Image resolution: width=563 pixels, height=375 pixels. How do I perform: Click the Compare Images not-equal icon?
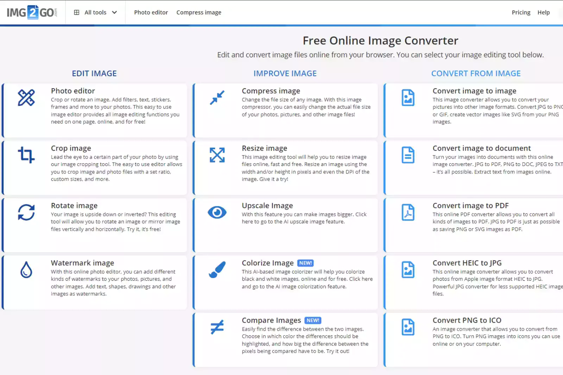point(216,327)
